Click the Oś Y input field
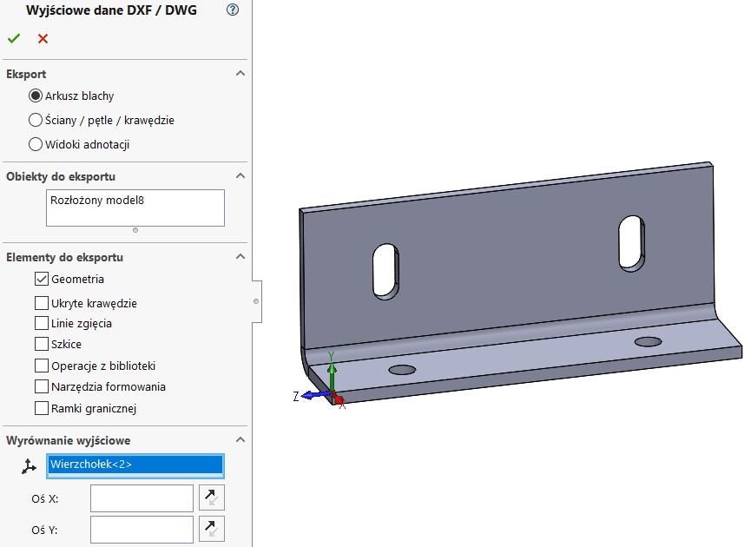The height and width of the screenshot is (547, 751). 142,530
